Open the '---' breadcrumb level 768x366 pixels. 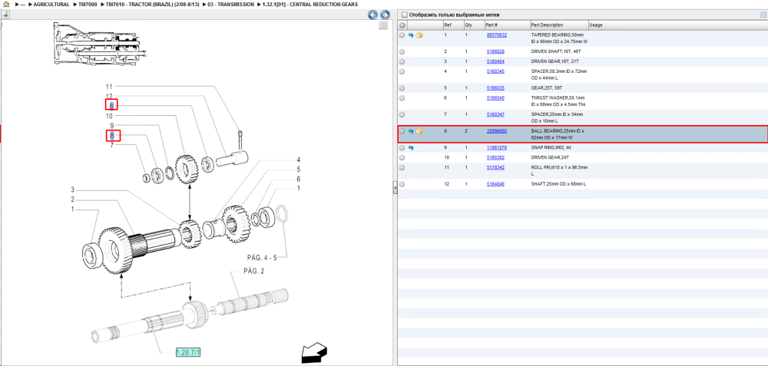22,5
